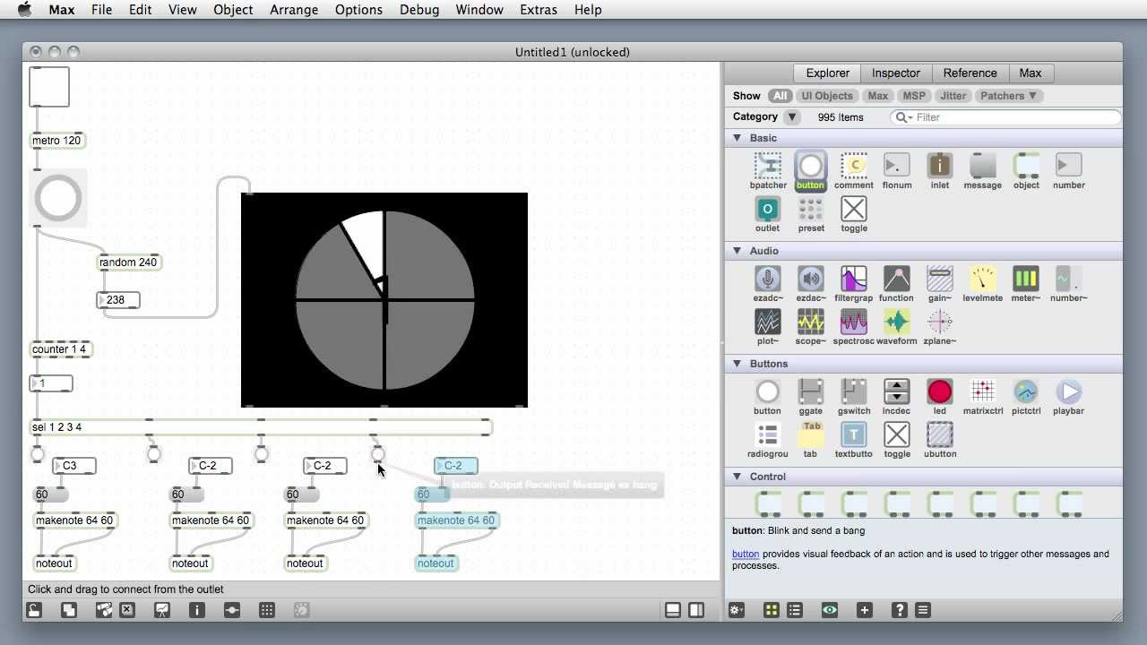Click the number box showing 238
The height and width of the screenshot is (645, 1147).
tap(118, 299)
